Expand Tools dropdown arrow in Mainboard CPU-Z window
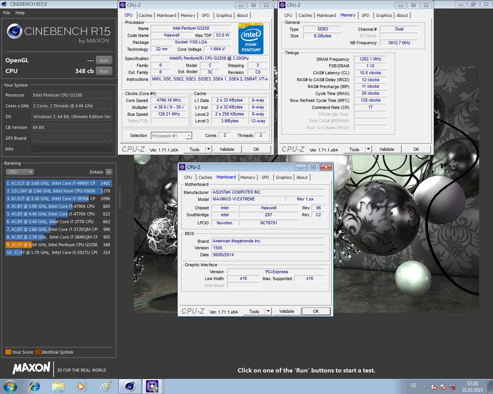Viewport: 493px width, 394px height. 268,312
